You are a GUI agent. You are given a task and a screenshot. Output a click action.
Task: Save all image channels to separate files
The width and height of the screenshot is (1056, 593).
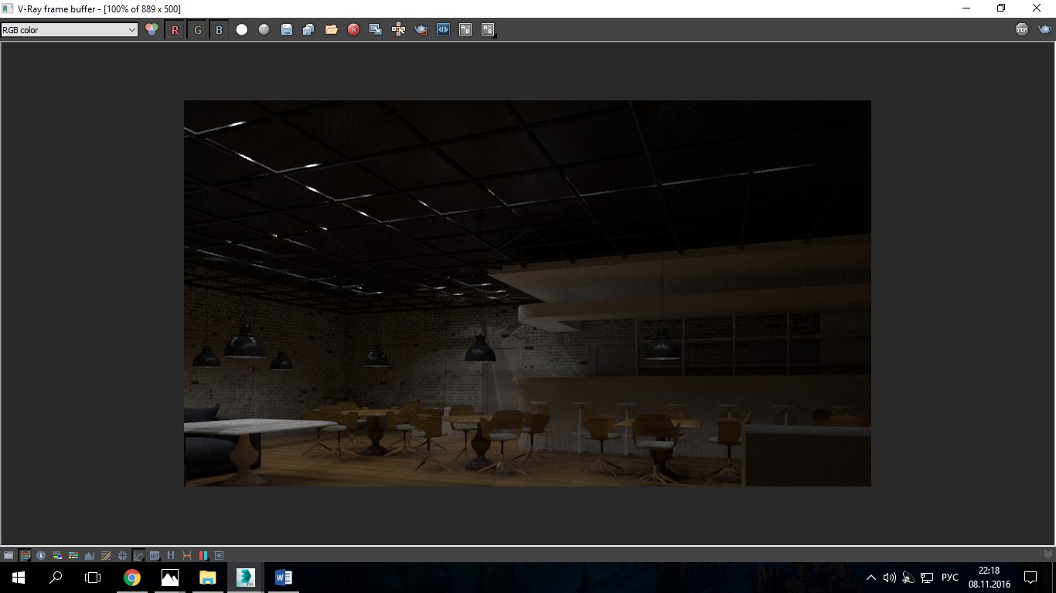tap(308, 30)
